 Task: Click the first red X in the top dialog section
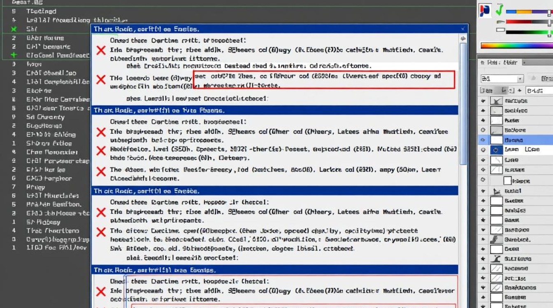[101, 51]
